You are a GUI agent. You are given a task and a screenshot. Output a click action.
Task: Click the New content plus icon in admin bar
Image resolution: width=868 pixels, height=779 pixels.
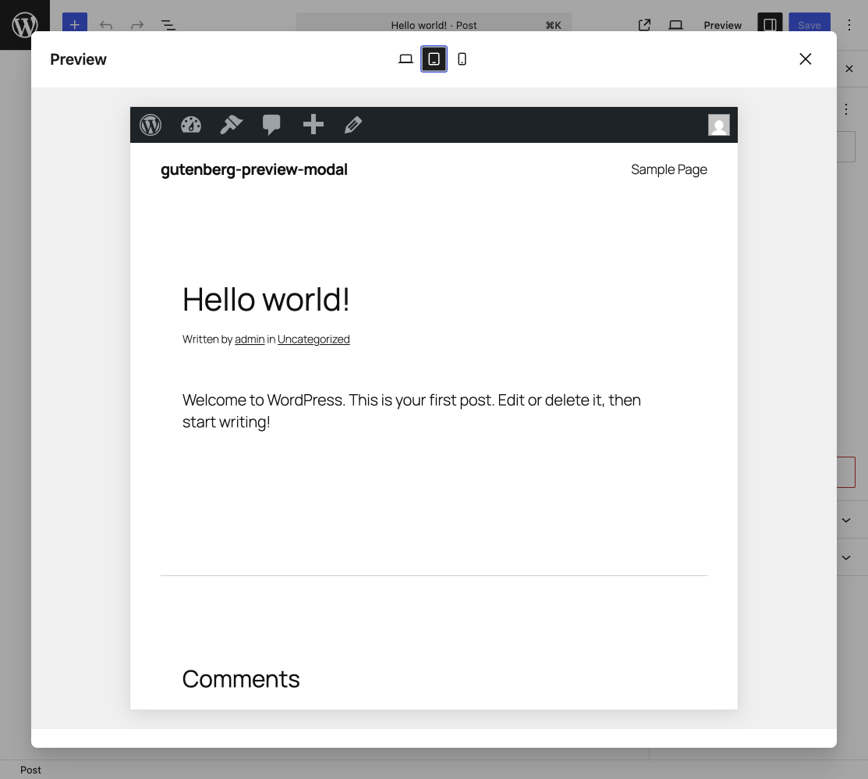click(313, 125)
